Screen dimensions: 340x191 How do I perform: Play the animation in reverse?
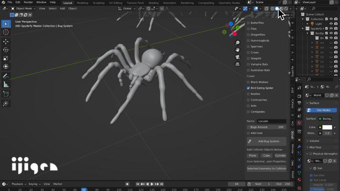147,184
